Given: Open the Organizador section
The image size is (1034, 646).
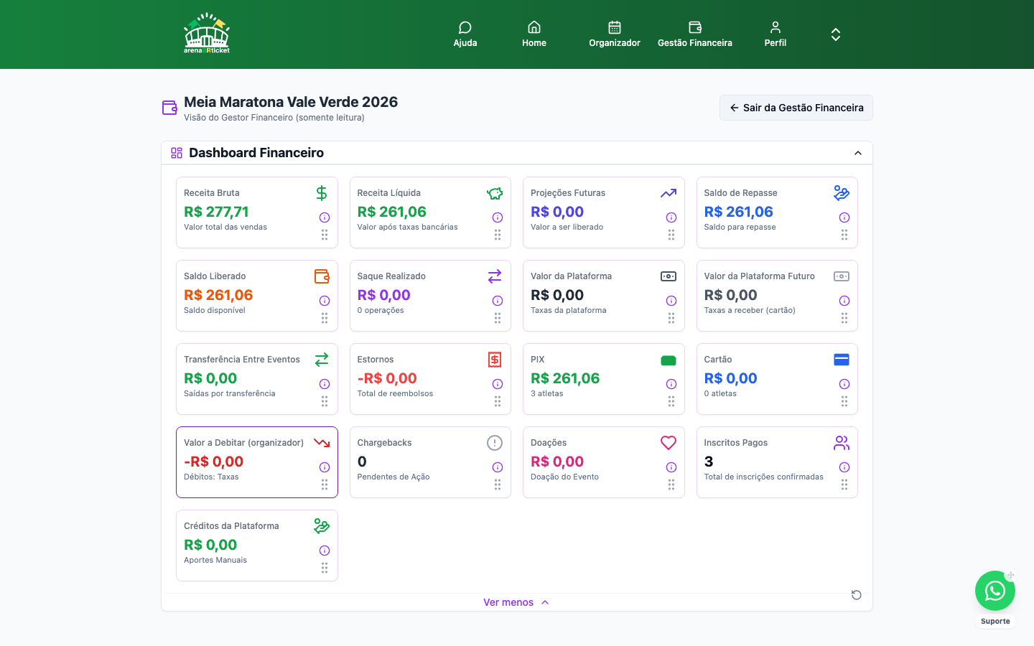Looking at the screenshot, I should (x=615, y=34).
